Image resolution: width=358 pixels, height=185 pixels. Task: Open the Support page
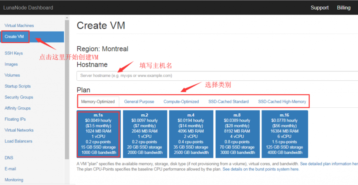(320, 7)
